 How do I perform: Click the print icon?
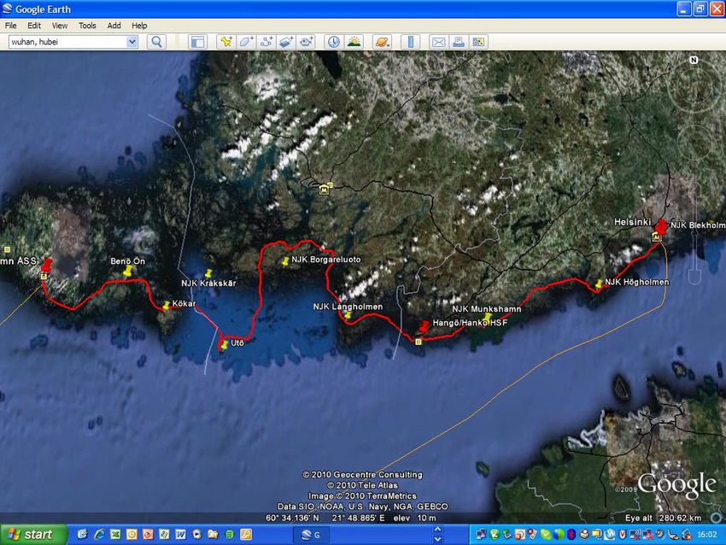[459, 42]
